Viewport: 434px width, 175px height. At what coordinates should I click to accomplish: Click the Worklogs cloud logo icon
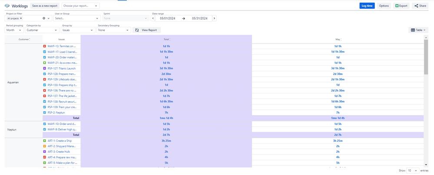(x=7, y=6)
